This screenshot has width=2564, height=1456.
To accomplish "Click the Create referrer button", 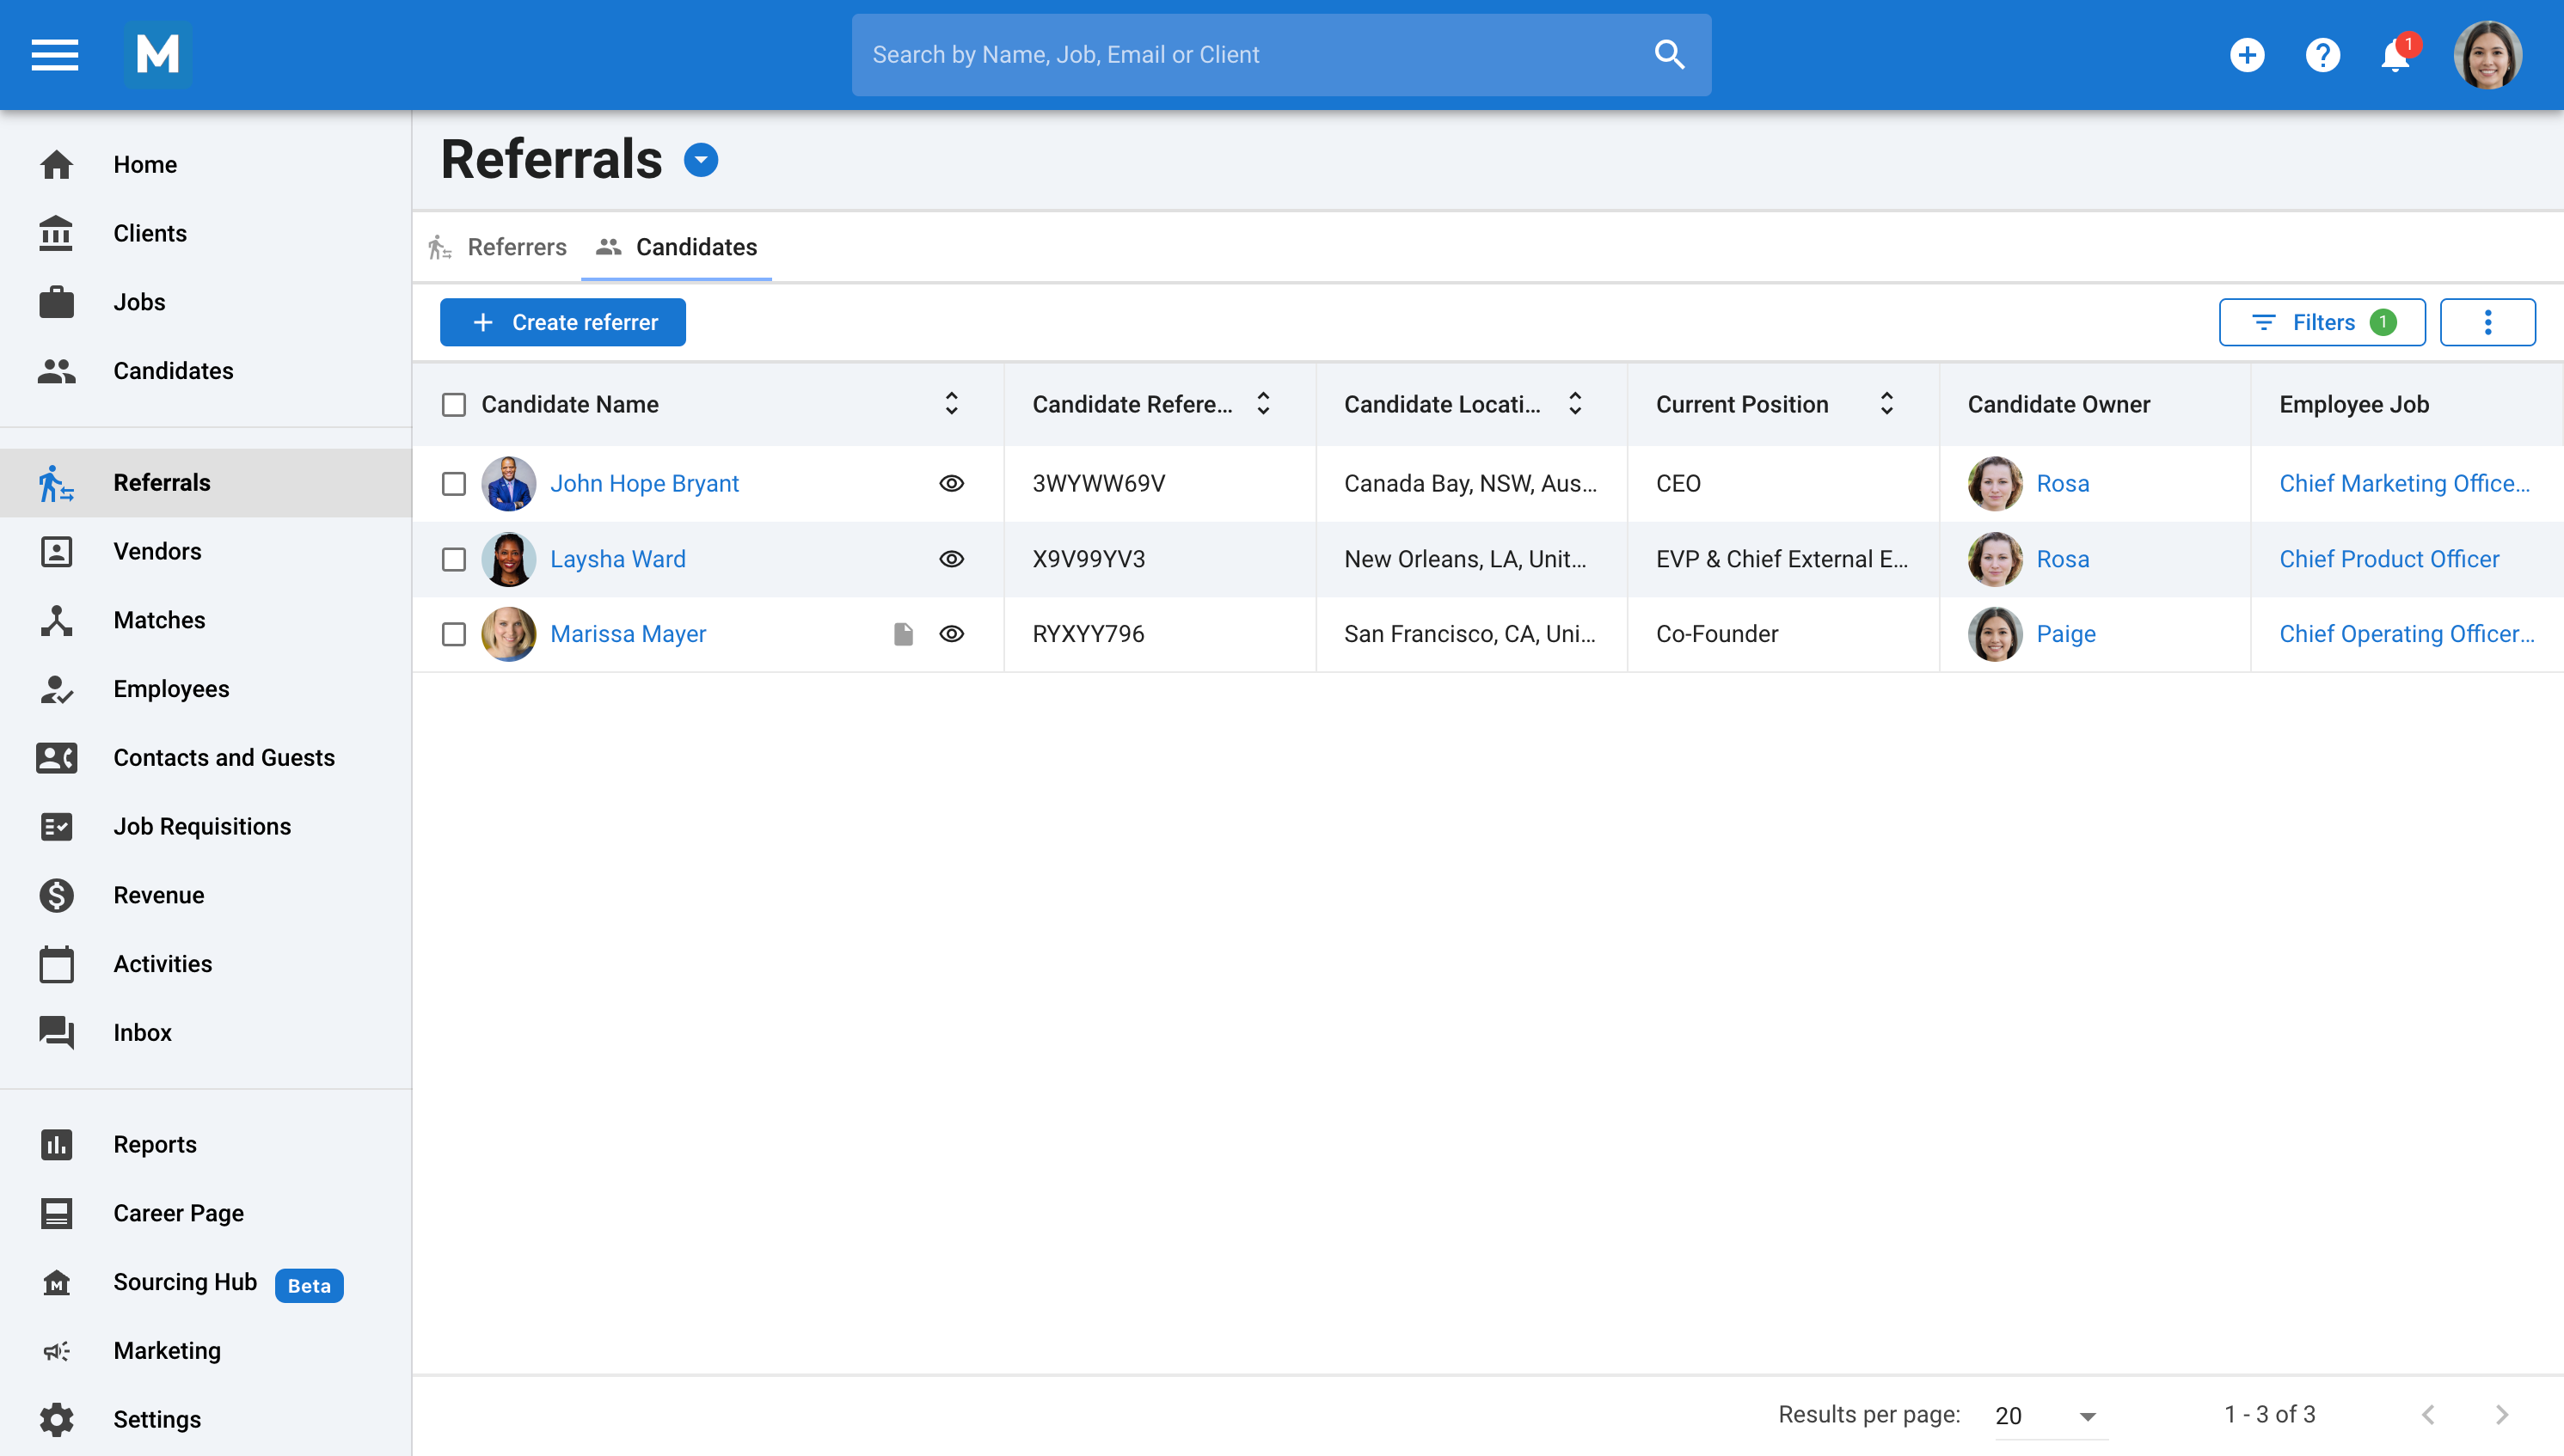I will [x=563, y=322].
